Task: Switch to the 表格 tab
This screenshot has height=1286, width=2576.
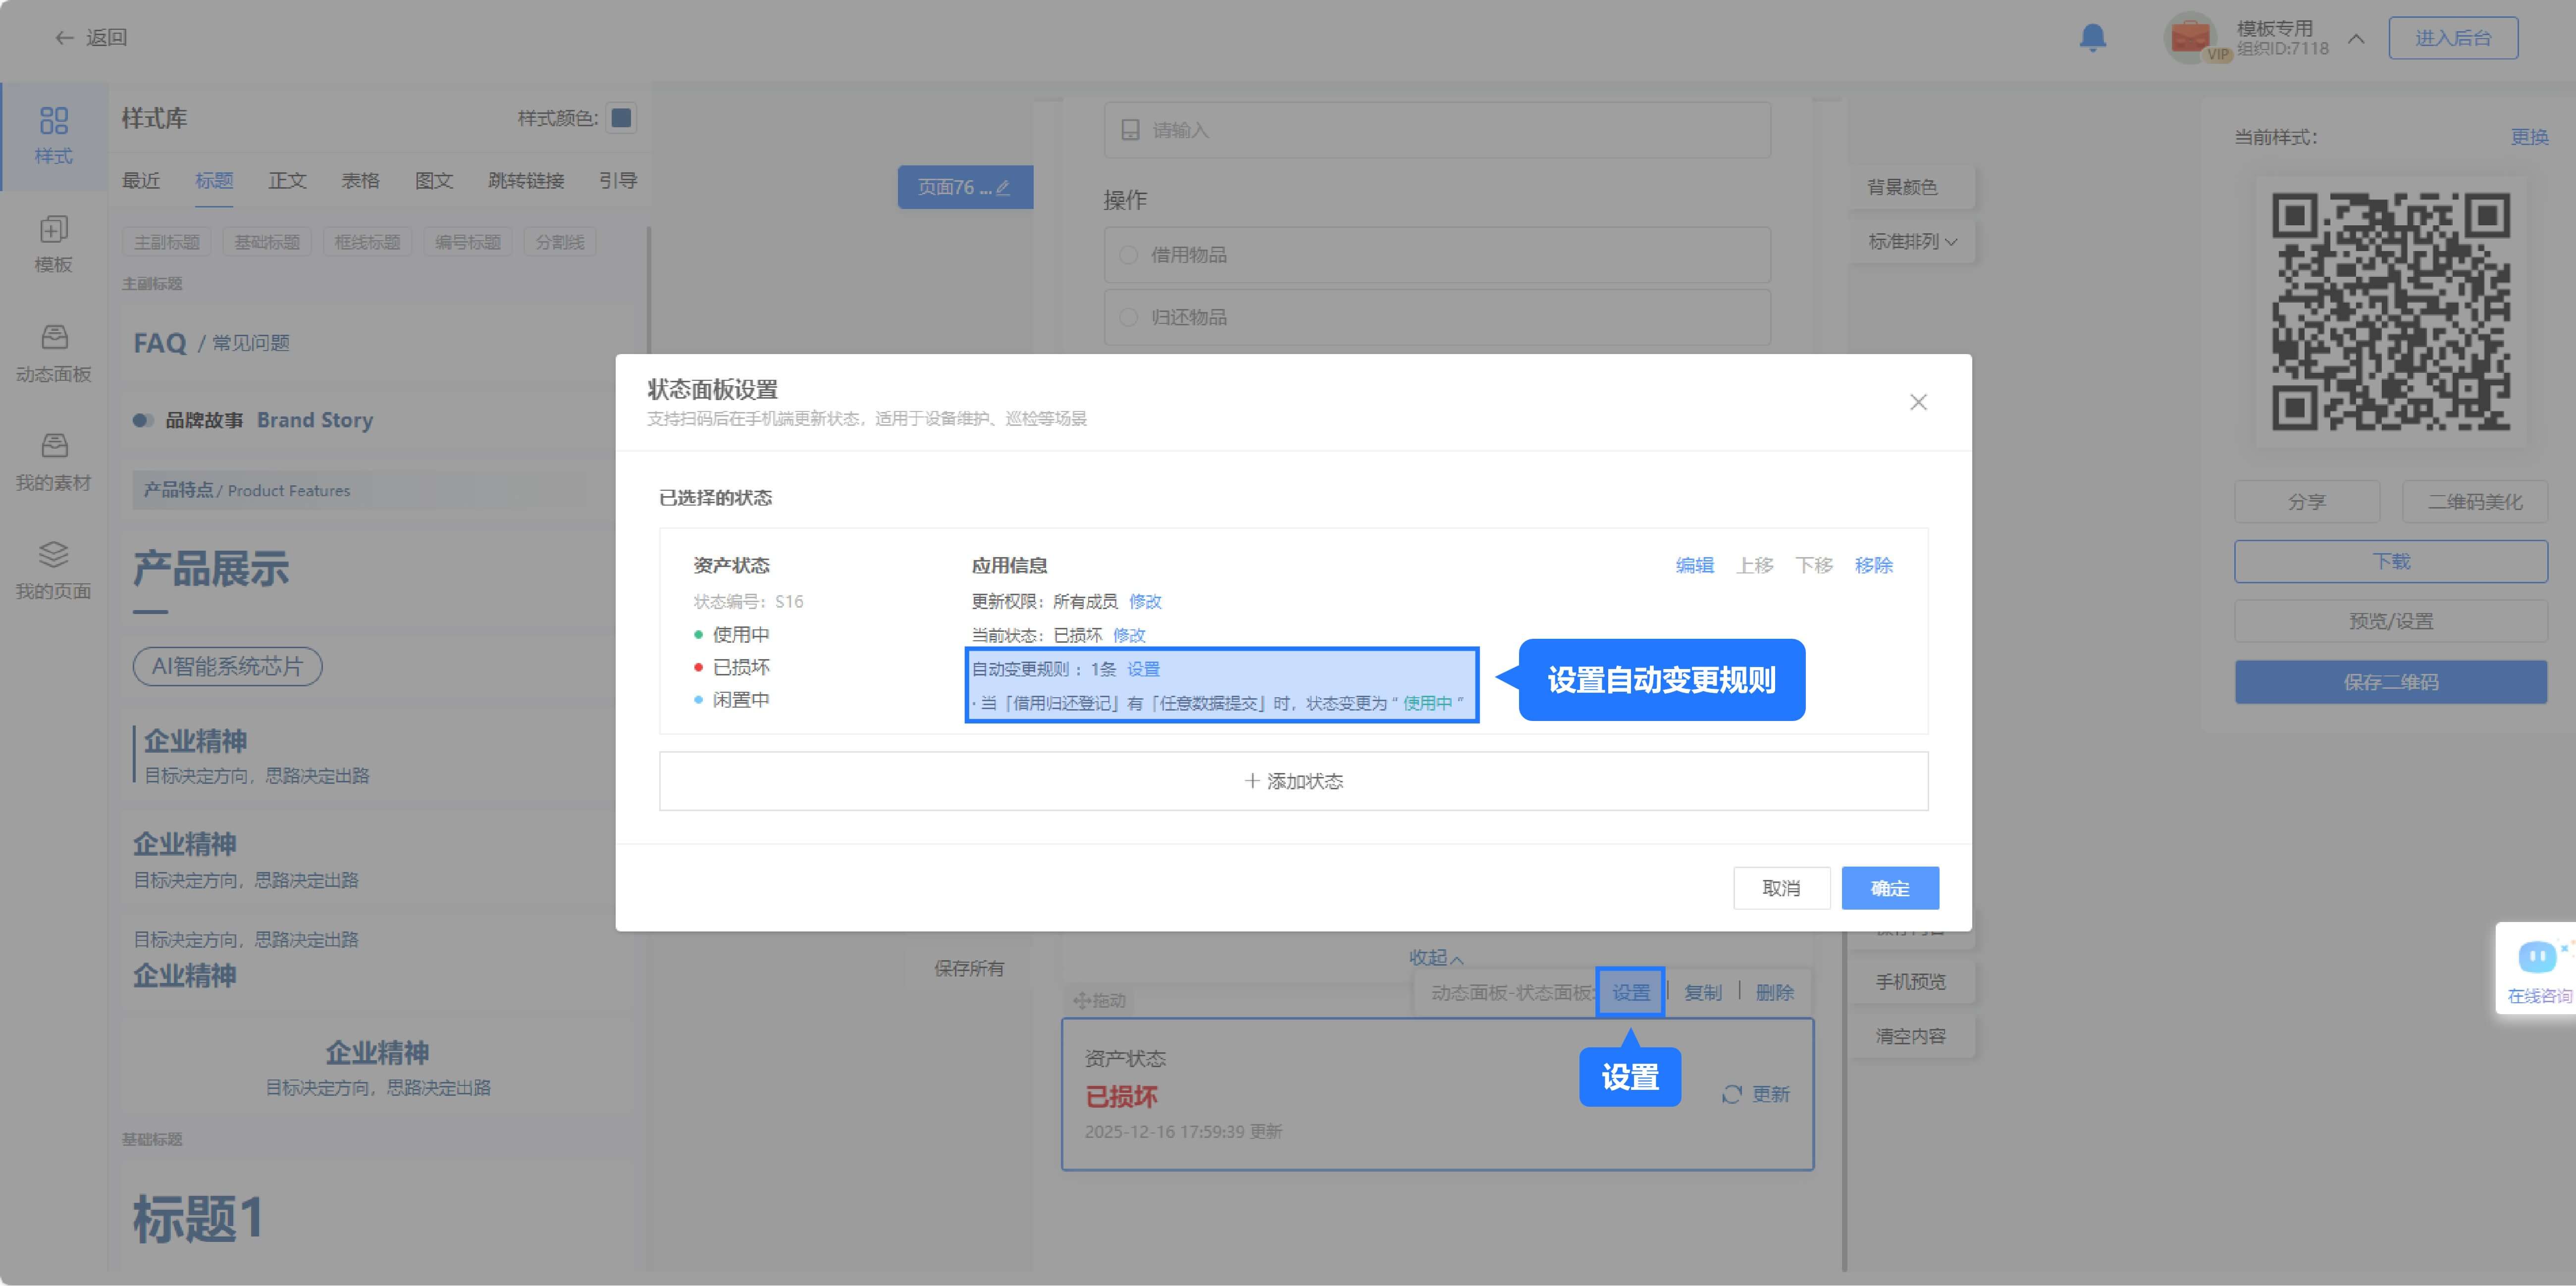Action: 360,180
